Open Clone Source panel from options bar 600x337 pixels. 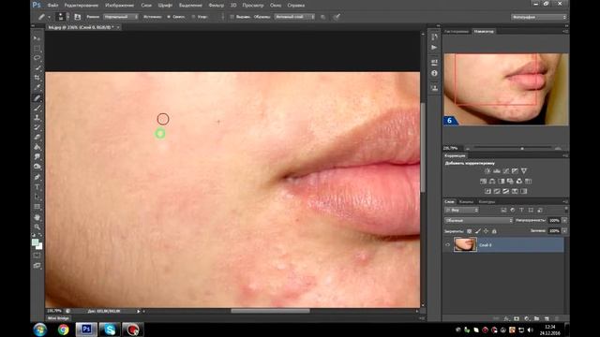(77, 17)
